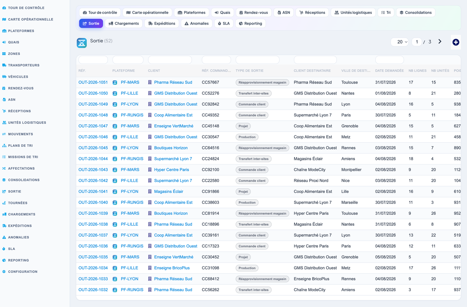This screenshot has height=307, width=467.
Task: Open client link Hyper Centre Paris
Action: click(172, 170)
